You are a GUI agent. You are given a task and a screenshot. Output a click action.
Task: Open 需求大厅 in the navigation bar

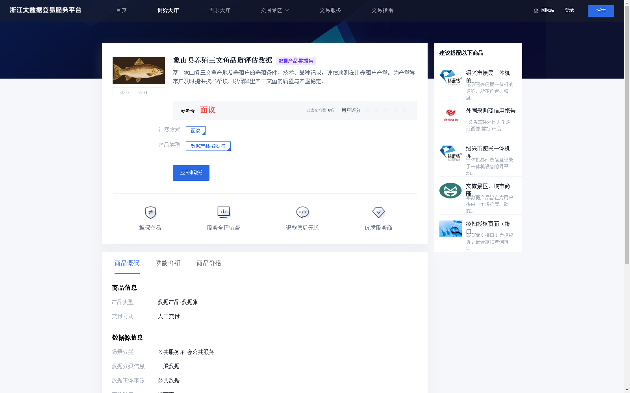[x=220, y=10]
